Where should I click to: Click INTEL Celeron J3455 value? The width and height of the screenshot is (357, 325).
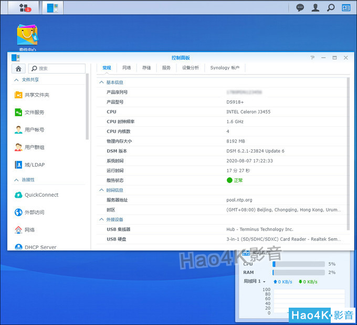[x=248, y=112]
